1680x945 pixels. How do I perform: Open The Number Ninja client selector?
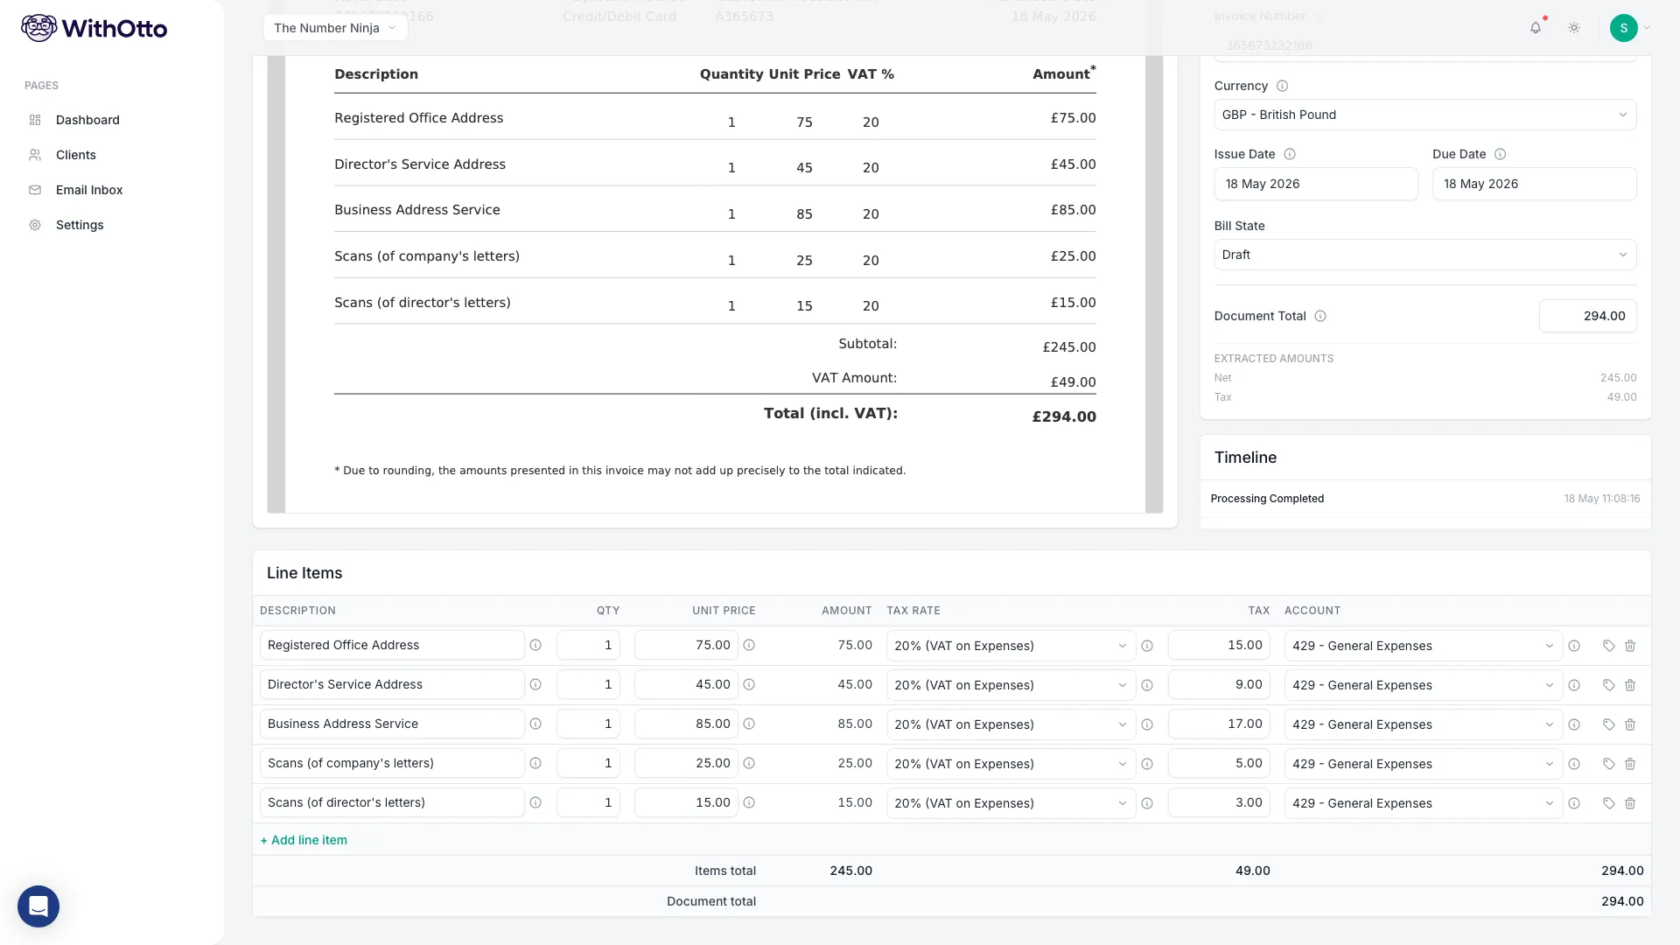pos(335,28)
